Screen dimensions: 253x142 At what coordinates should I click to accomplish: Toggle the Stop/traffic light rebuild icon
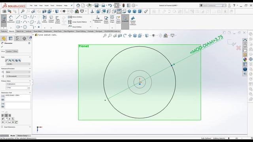coord(123,6)
